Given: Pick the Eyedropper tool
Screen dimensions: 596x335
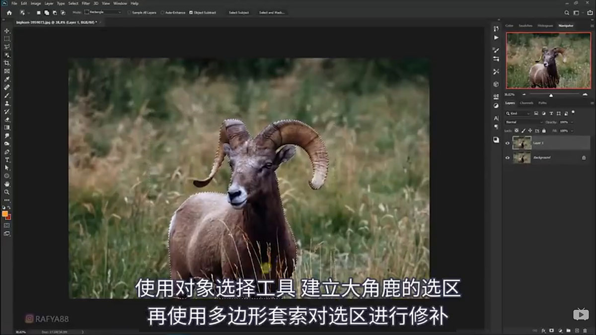Looking at the screenshot, I should [x=7, y=79].
